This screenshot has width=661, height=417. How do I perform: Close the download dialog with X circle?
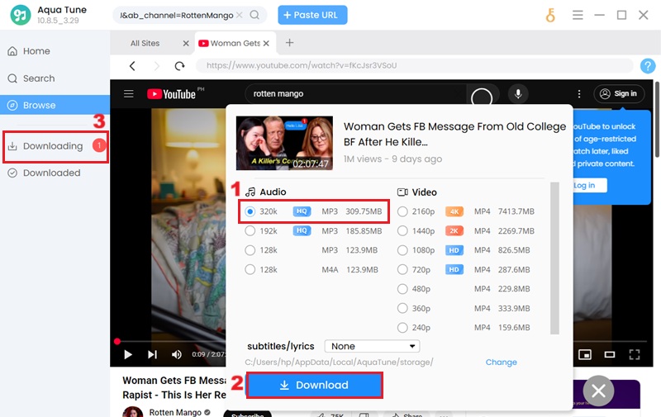(x=599, y=392)
